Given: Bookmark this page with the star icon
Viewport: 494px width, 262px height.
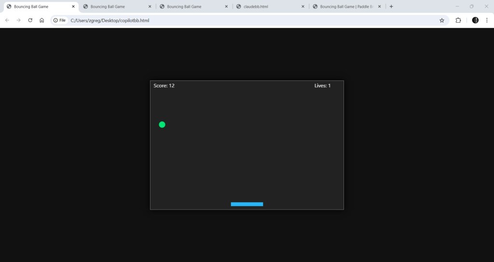Looking at the screenshot, I should (441, 20).
